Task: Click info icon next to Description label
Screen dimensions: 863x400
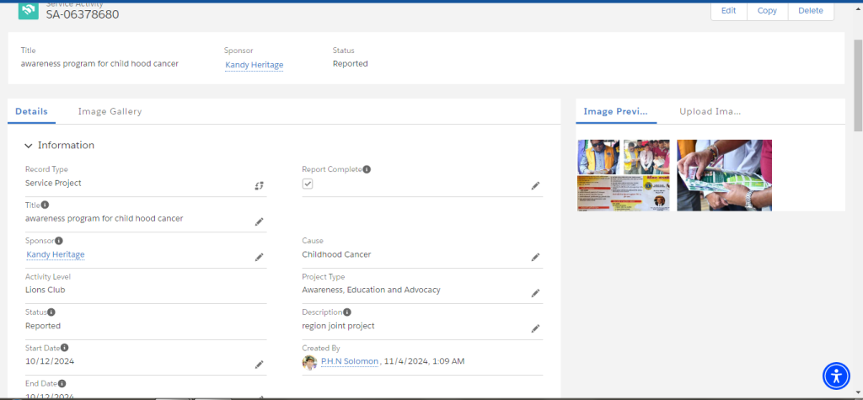Action: tap(346, 312)
